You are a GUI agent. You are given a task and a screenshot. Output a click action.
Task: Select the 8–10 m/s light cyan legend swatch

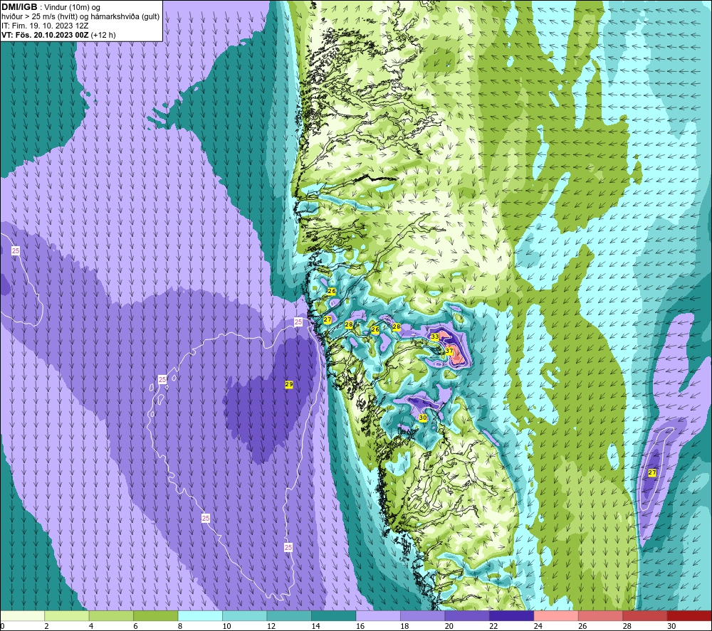(200, 615)
